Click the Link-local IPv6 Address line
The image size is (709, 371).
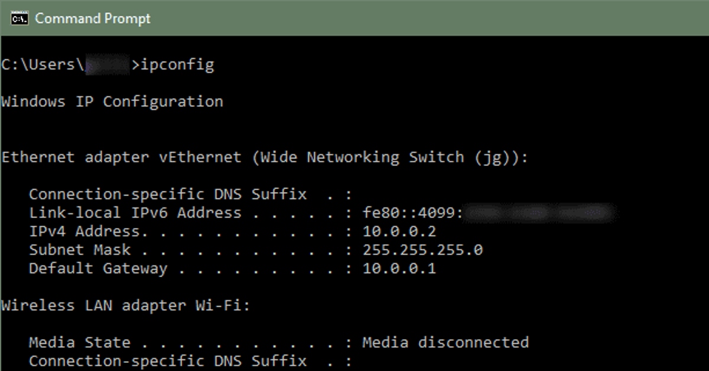[x=136, y=212]
